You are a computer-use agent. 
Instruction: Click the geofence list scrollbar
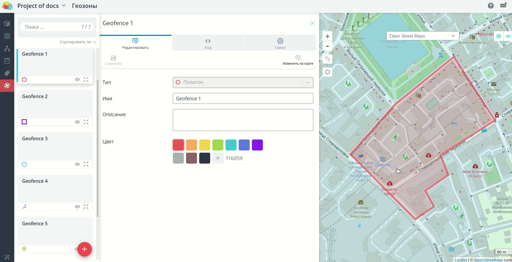(x=98, y=148)
